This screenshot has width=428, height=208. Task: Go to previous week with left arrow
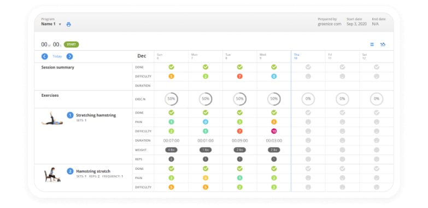pyautogui.click(x=44, y=56)
